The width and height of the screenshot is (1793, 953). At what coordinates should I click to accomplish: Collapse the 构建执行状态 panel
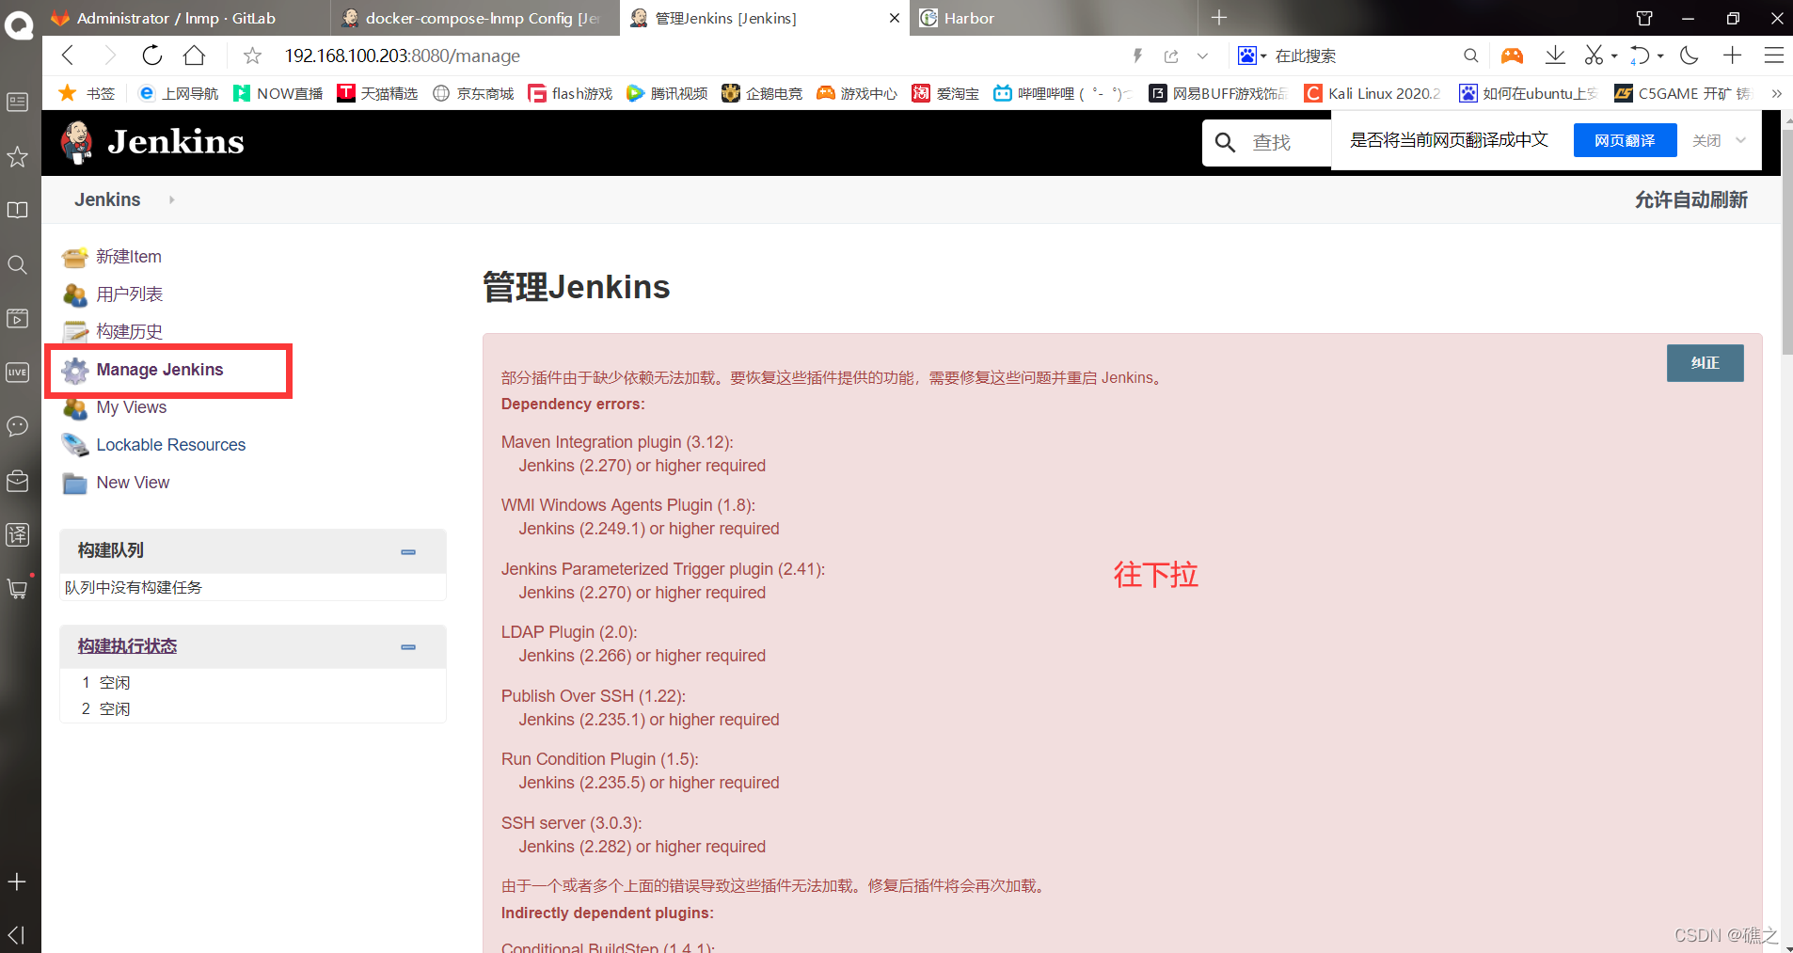408,647
